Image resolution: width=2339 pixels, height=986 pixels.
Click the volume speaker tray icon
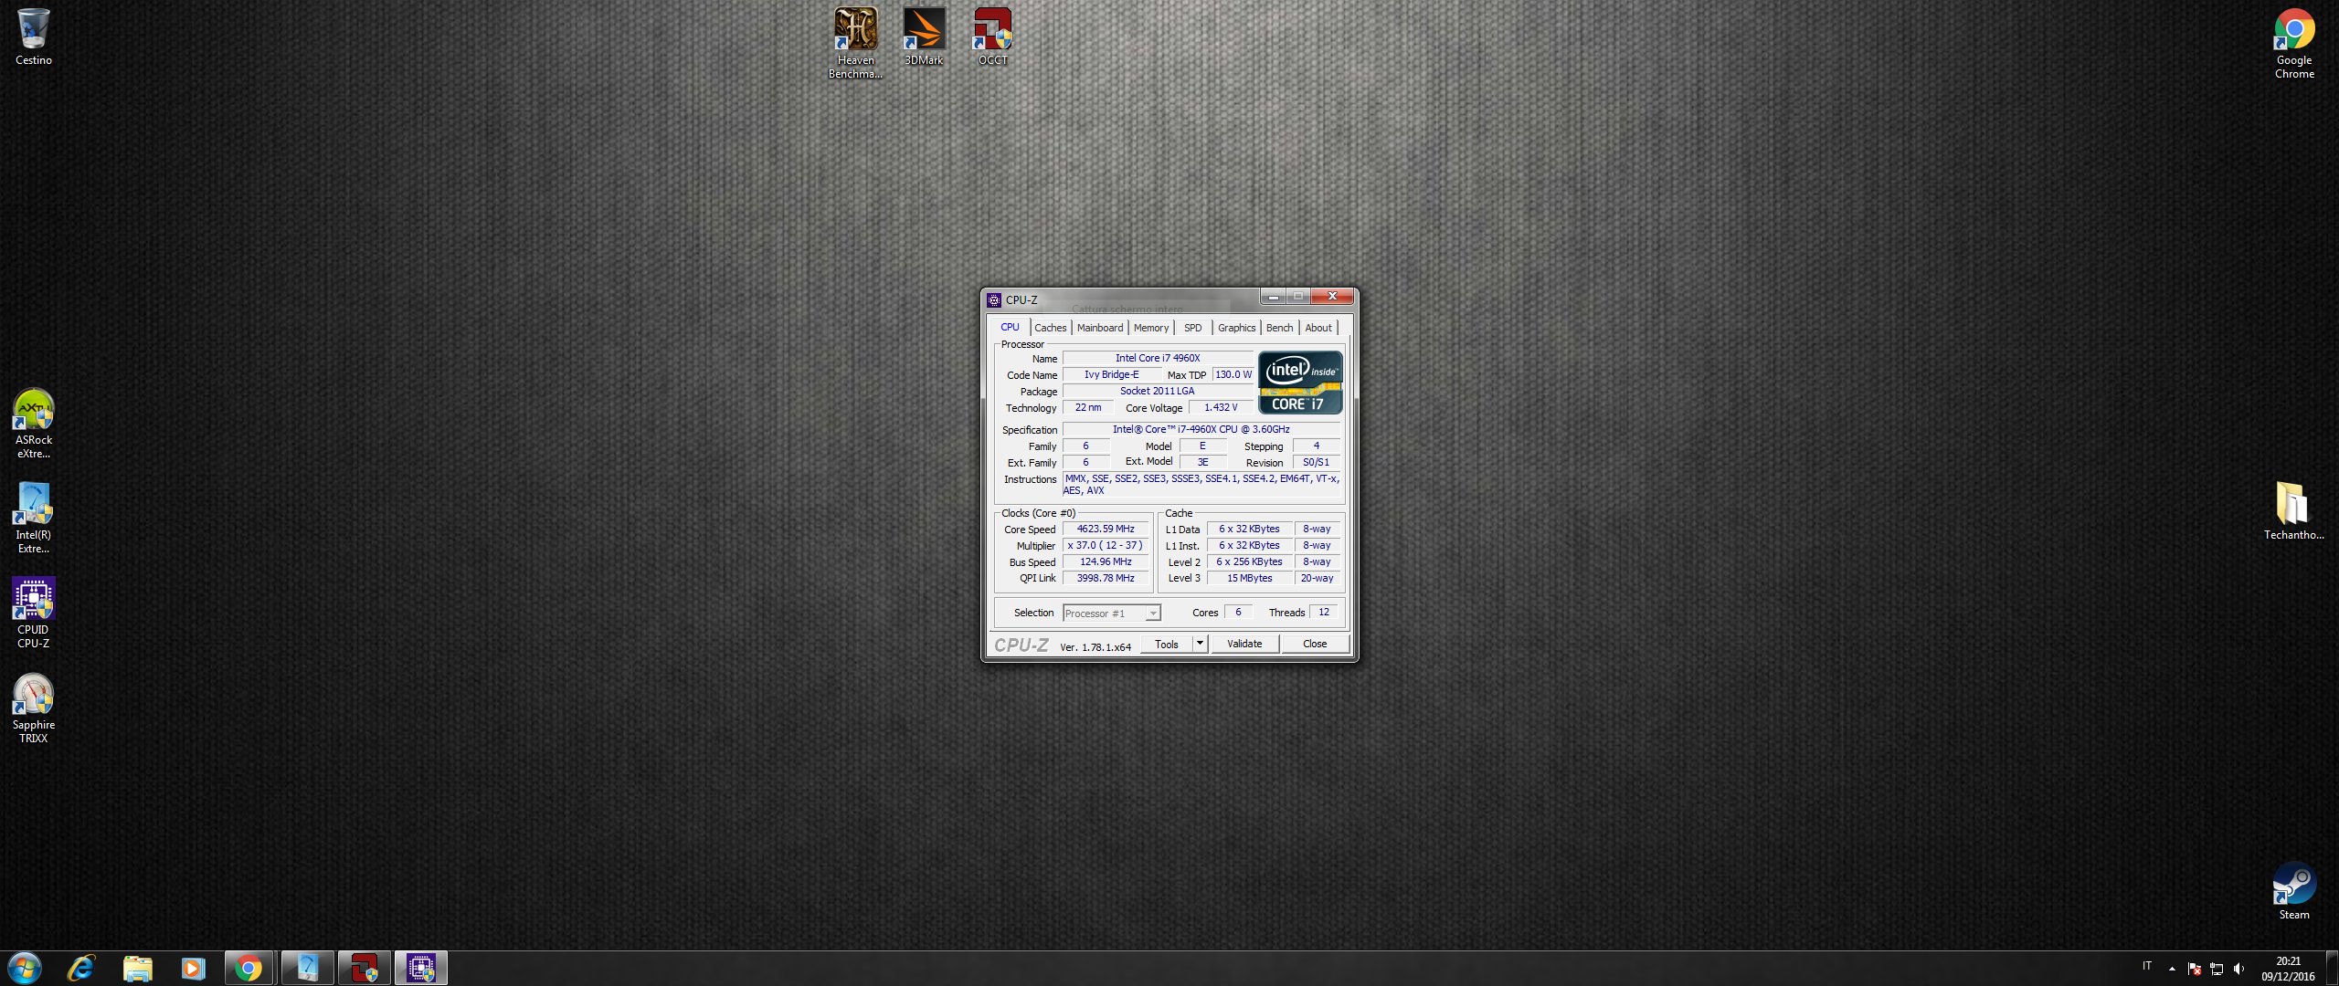pyautogui.click(x=2238, y=969)
